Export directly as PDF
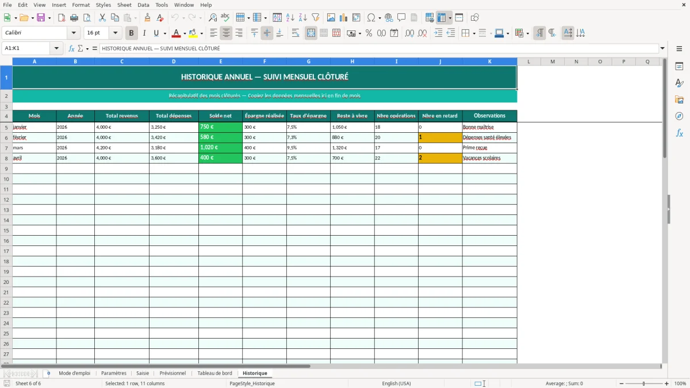 tap(62, 18)
